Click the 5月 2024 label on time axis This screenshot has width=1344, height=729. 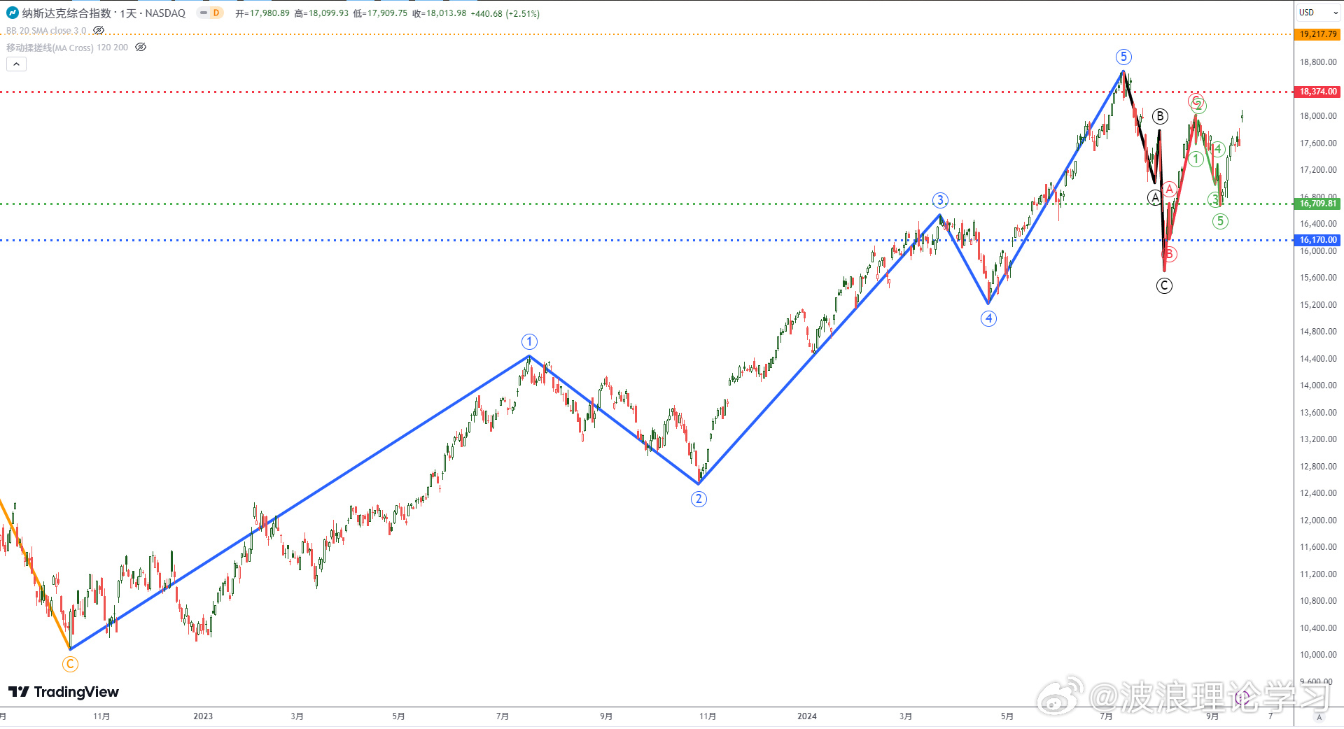(x=1007, y=716)
